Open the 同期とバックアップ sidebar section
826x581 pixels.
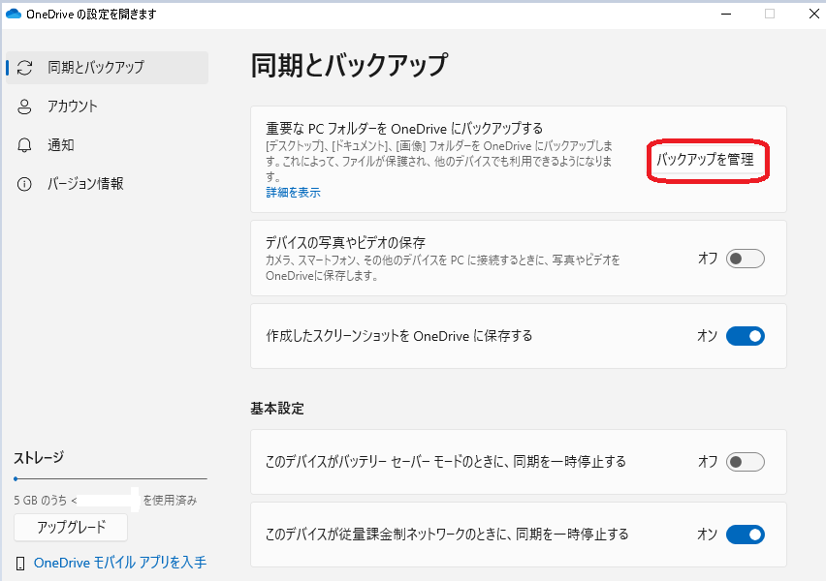click(x=108, y=68)
